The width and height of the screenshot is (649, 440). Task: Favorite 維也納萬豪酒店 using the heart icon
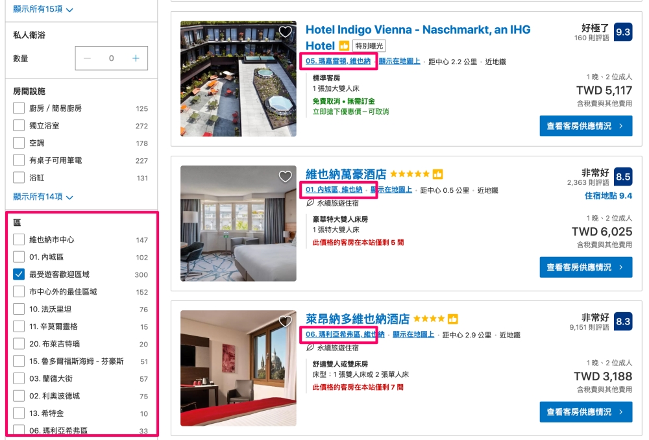click(x=285, y=177)
